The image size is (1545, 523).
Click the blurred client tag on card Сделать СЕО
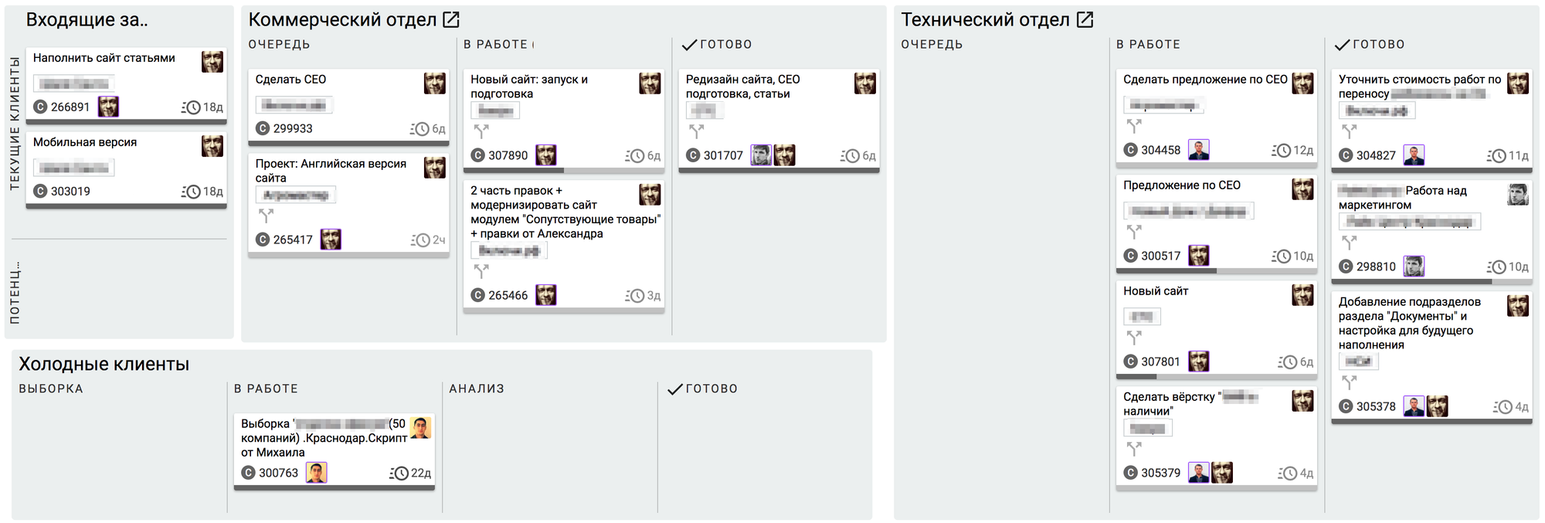[294, 105]
